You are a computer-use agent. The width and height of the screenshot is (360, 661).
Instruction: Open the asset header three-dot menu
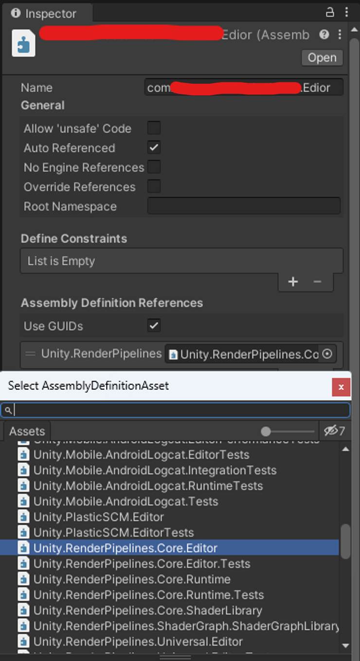340,35
